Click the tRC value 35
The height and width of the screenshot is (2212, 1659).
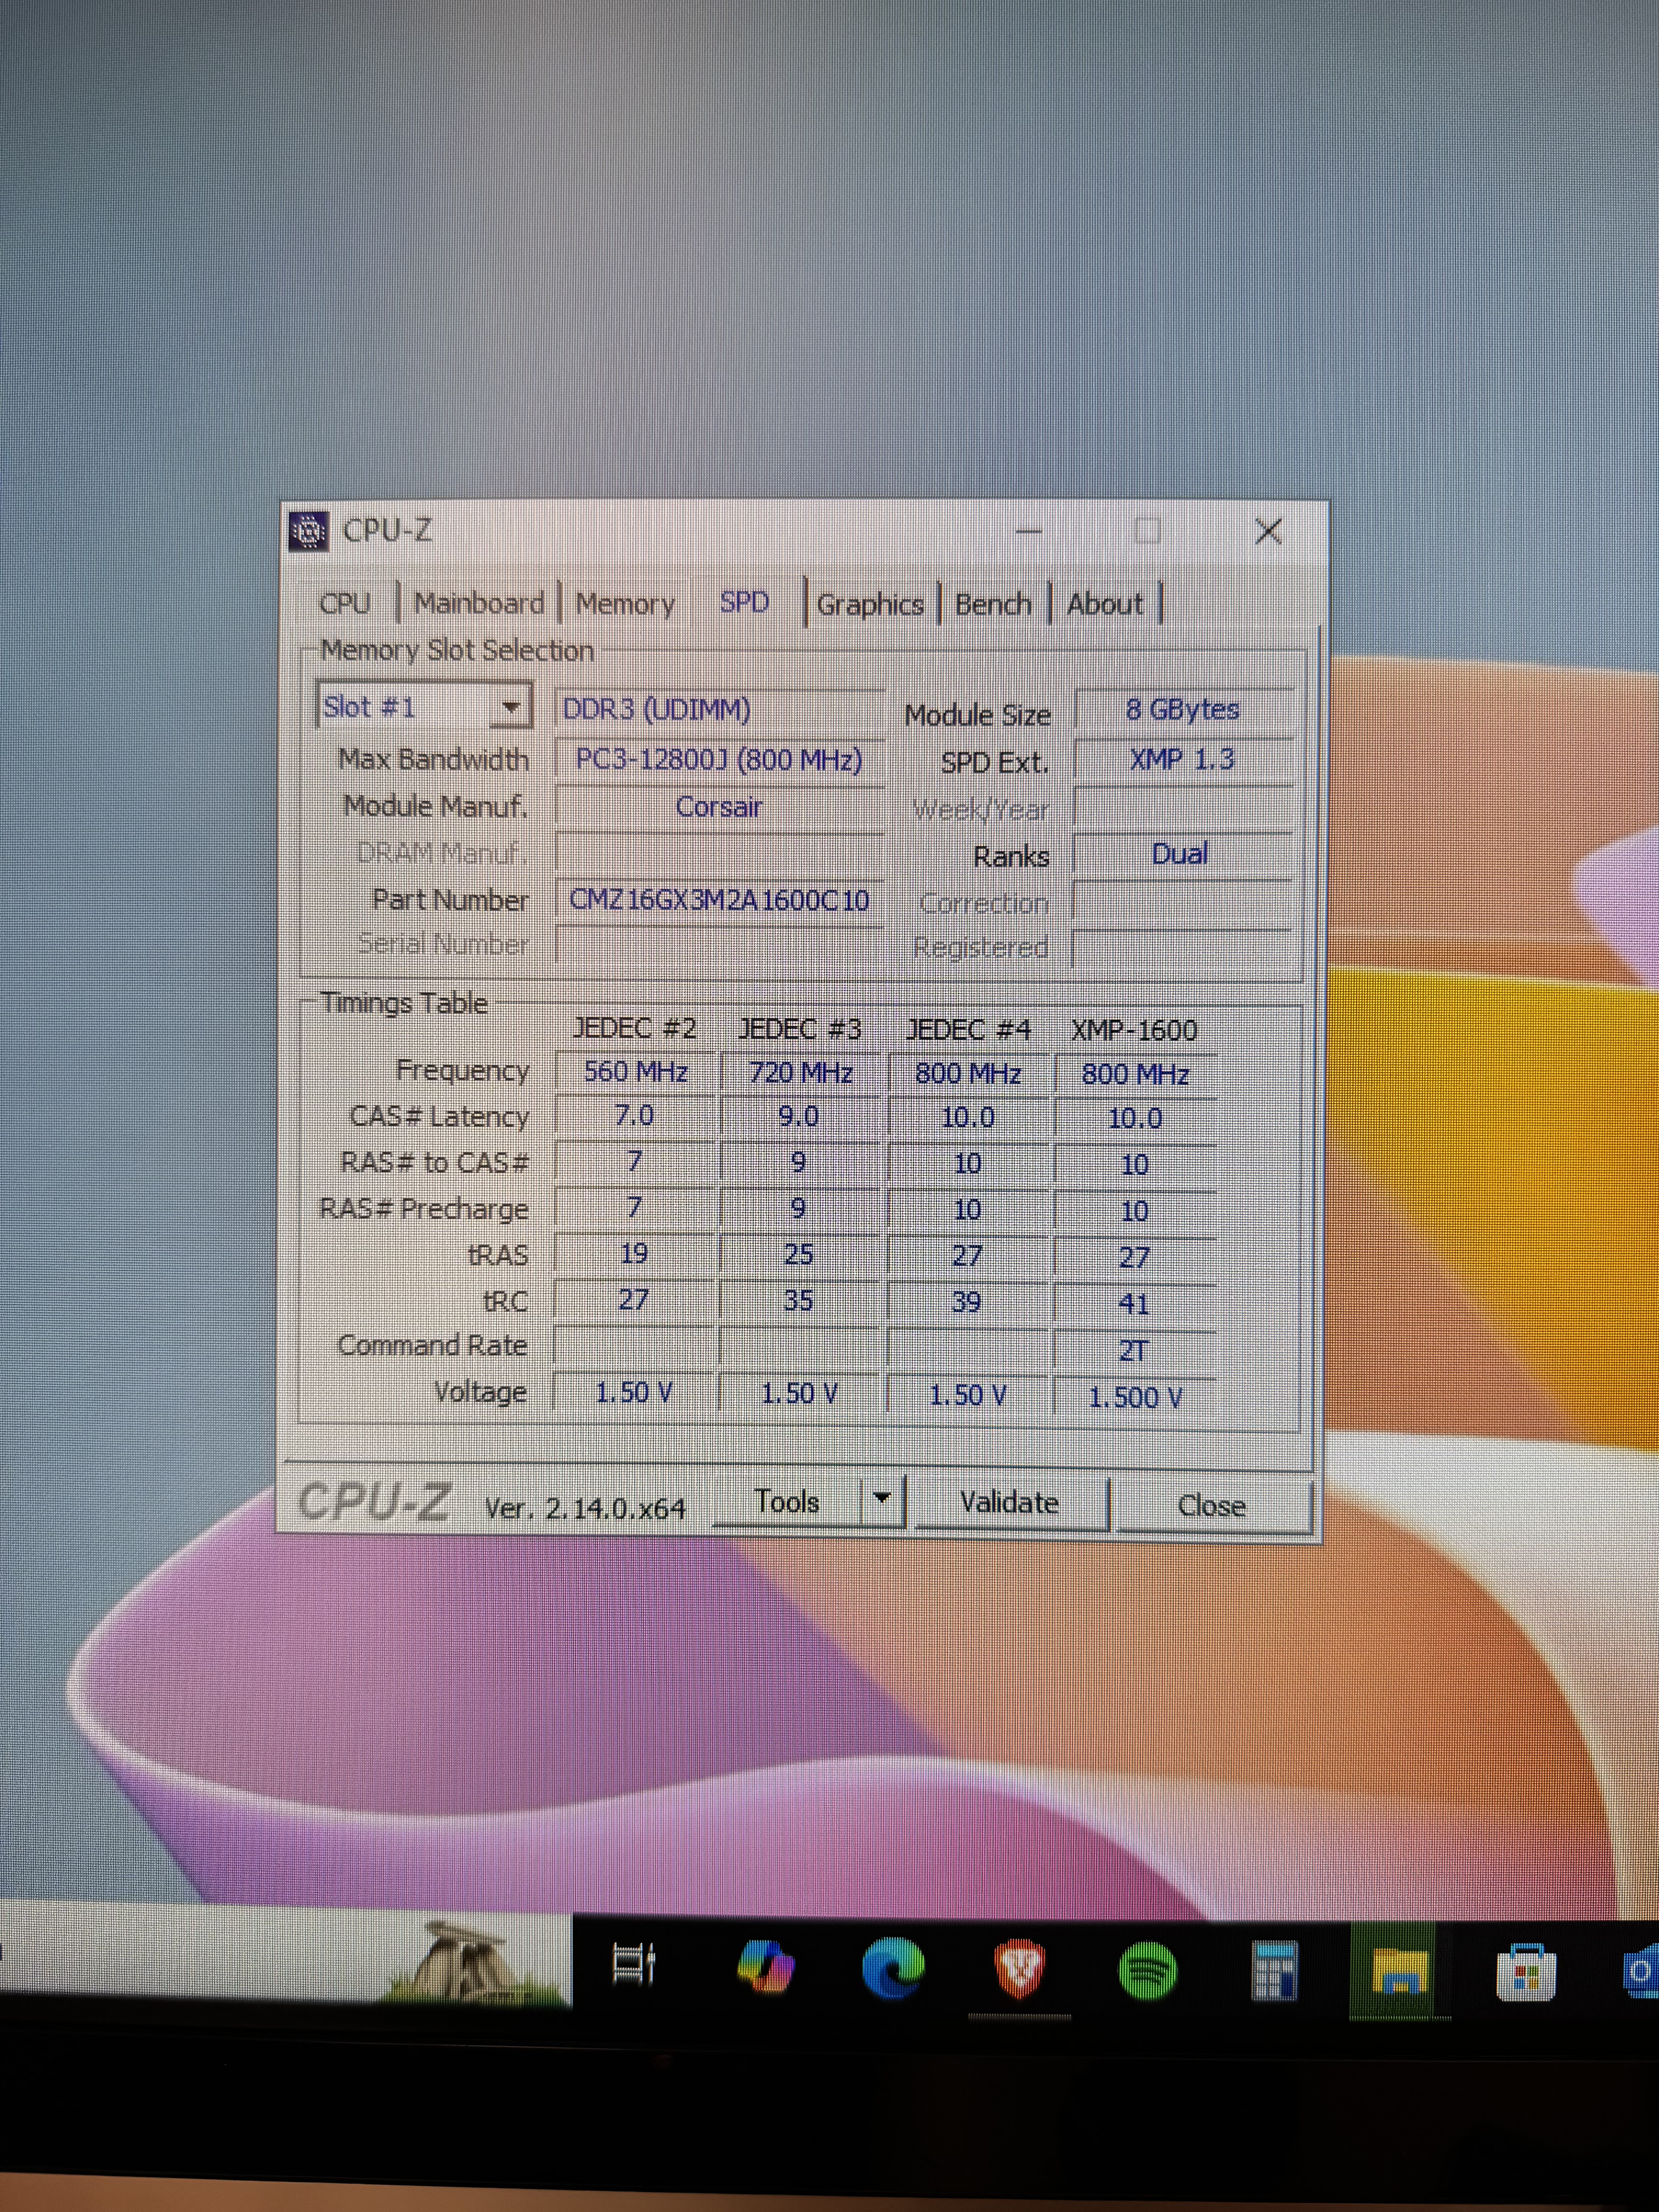(x=798, y=1301)
